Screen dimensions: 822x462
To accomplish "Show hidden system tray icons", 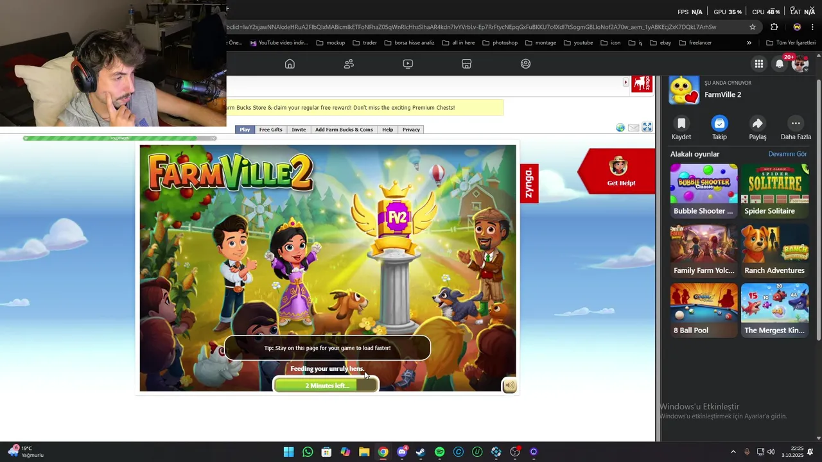I will coord(733,452).
